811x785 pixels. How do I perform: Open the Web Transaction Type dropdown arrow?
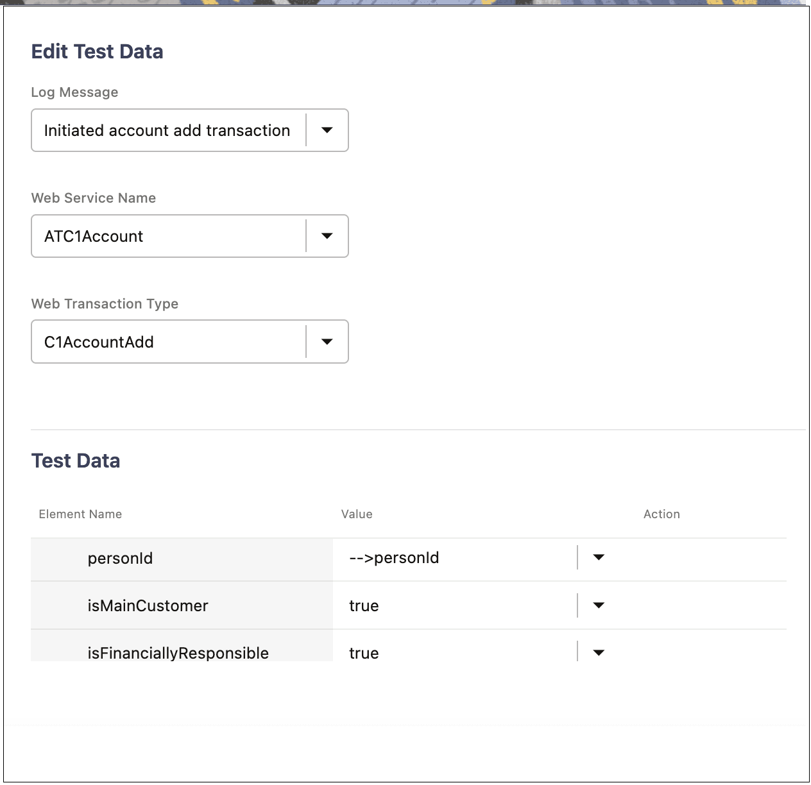point(327,342)
